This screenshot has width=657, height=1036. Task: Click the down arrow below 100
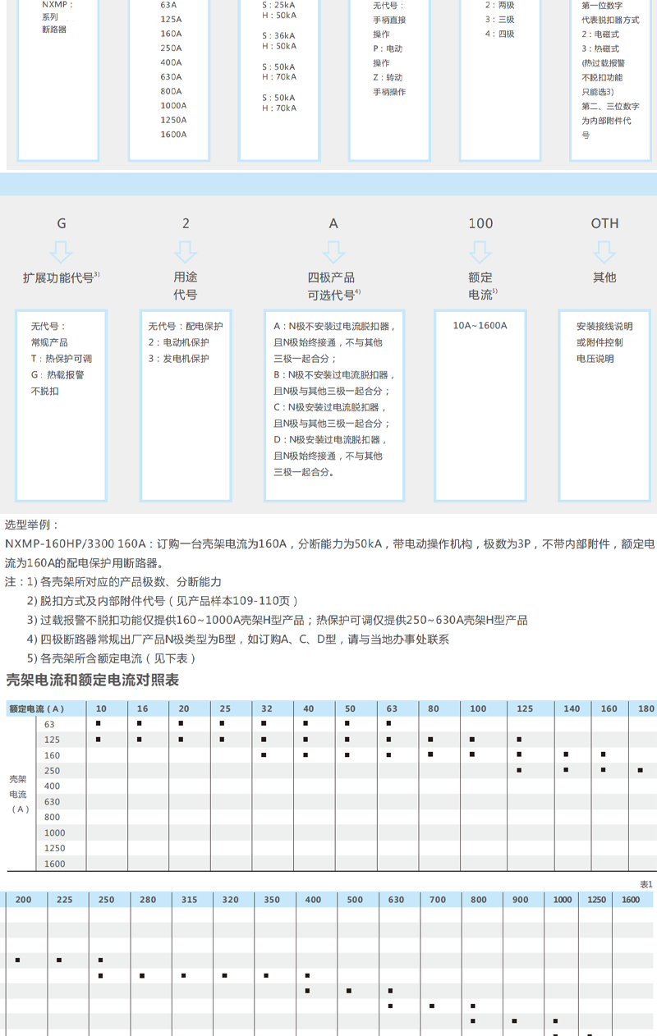click(x=480, y=251)
